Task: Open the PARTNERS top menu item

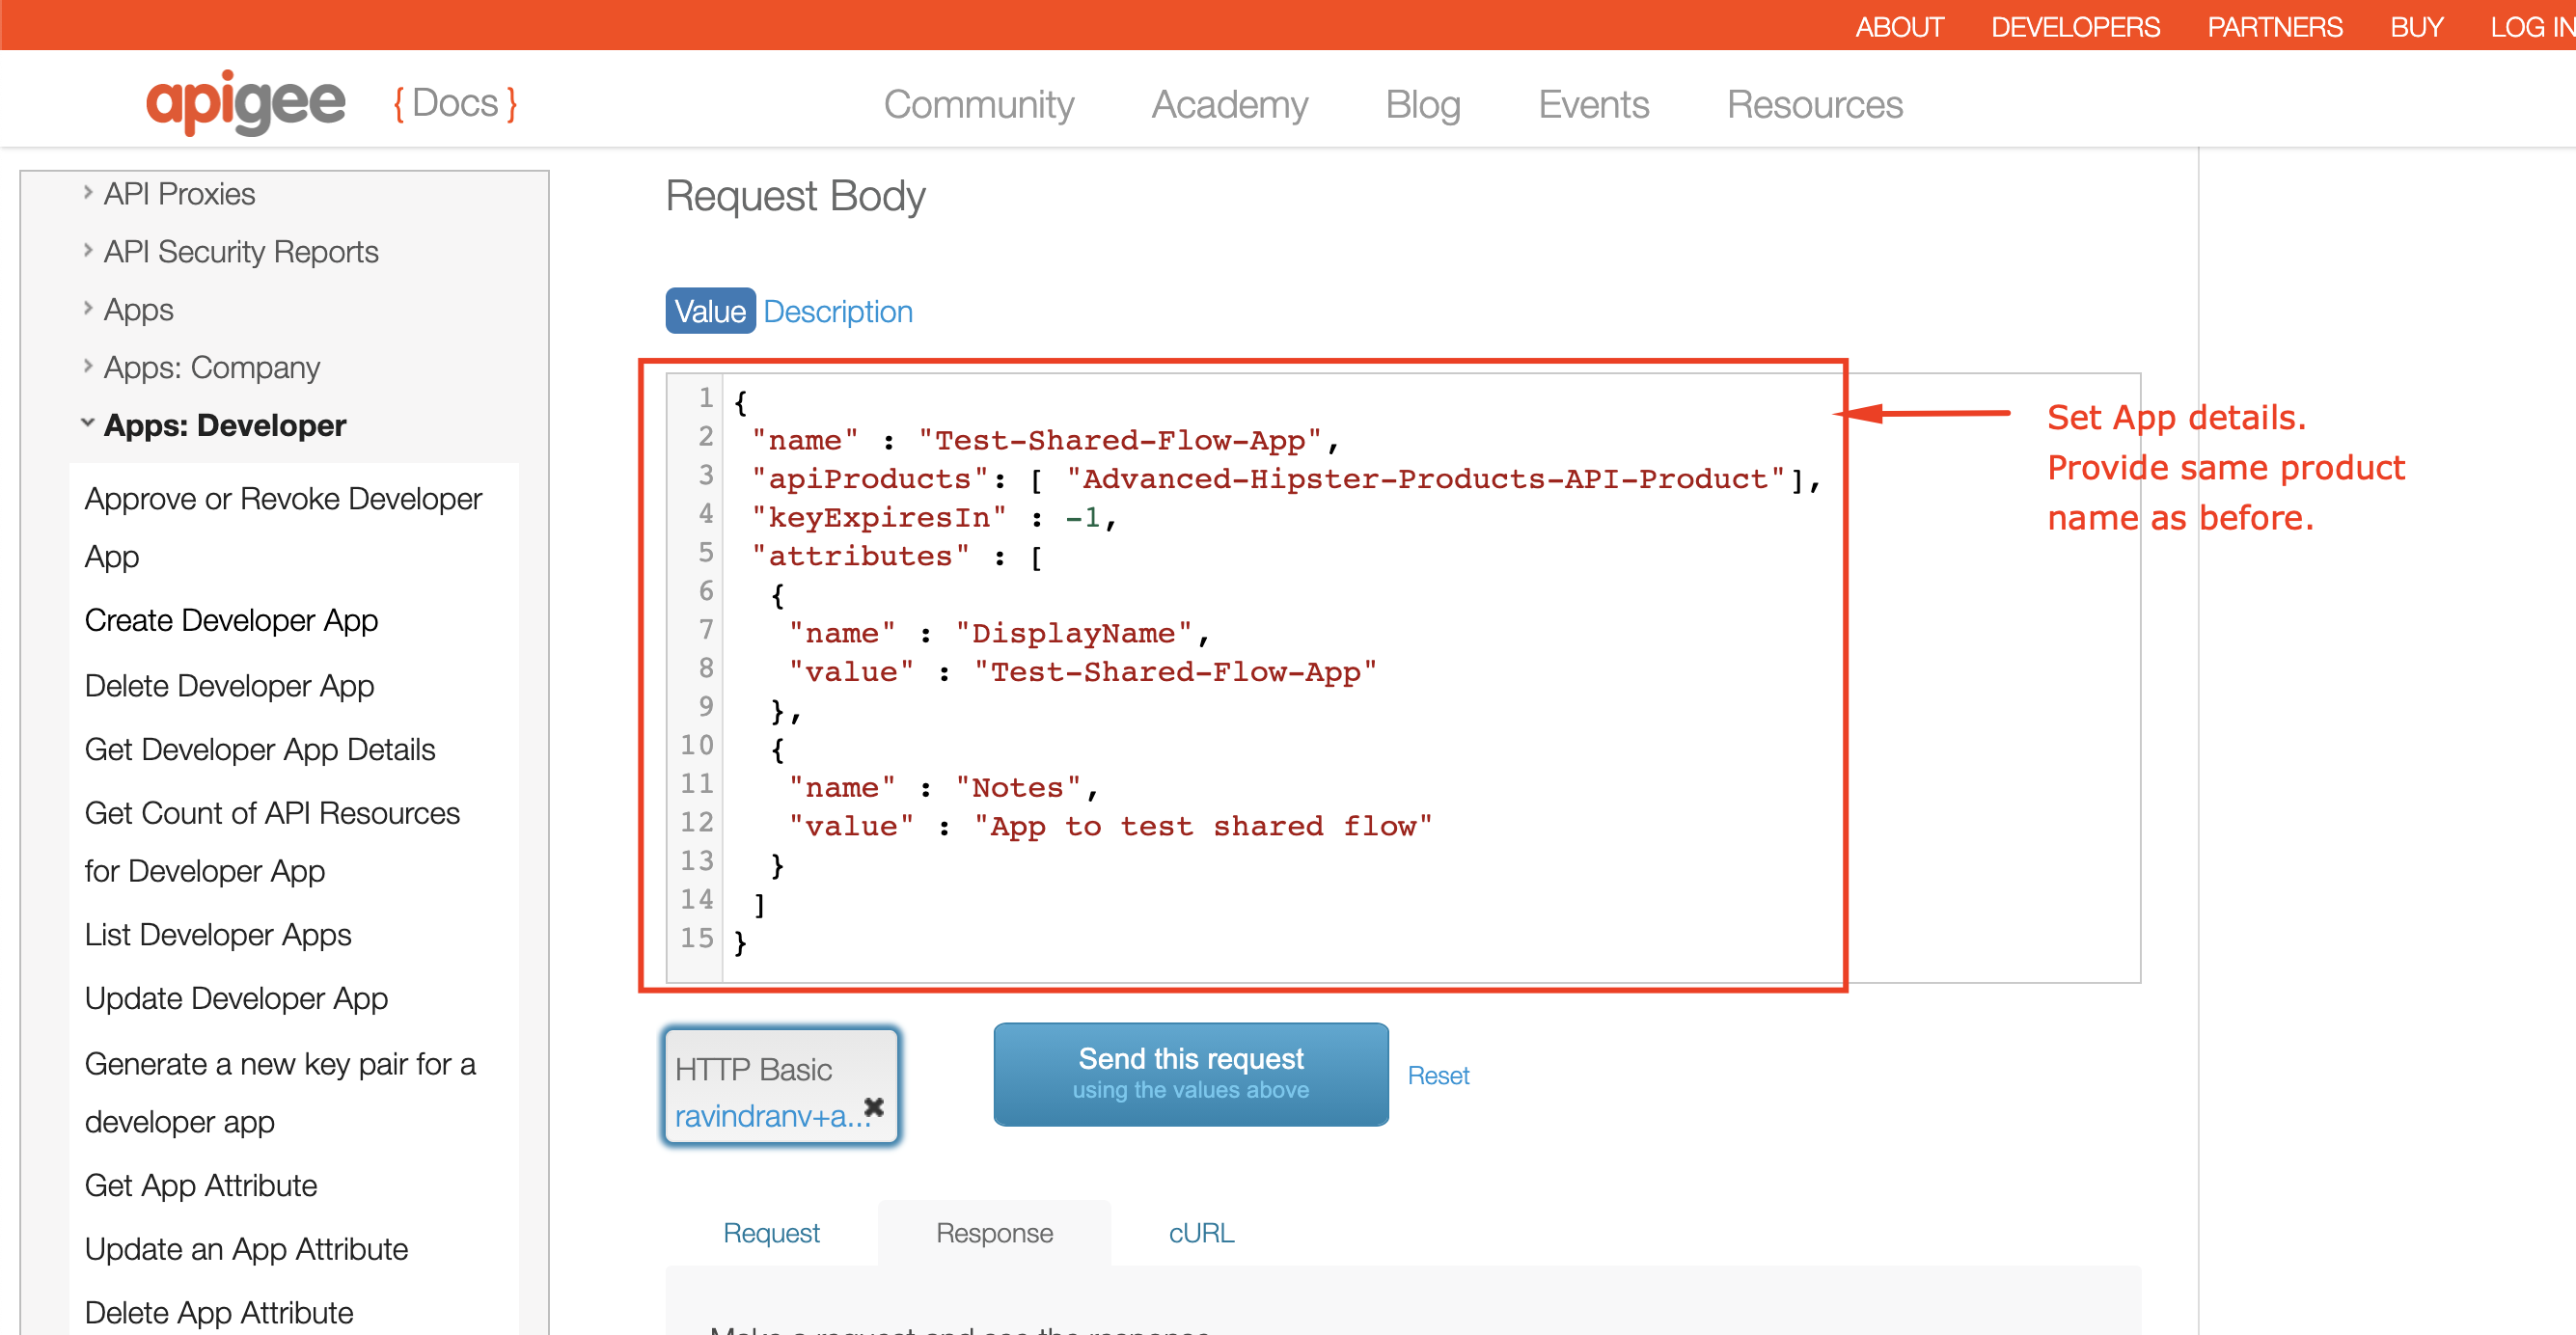Action: pos(2274,26)
